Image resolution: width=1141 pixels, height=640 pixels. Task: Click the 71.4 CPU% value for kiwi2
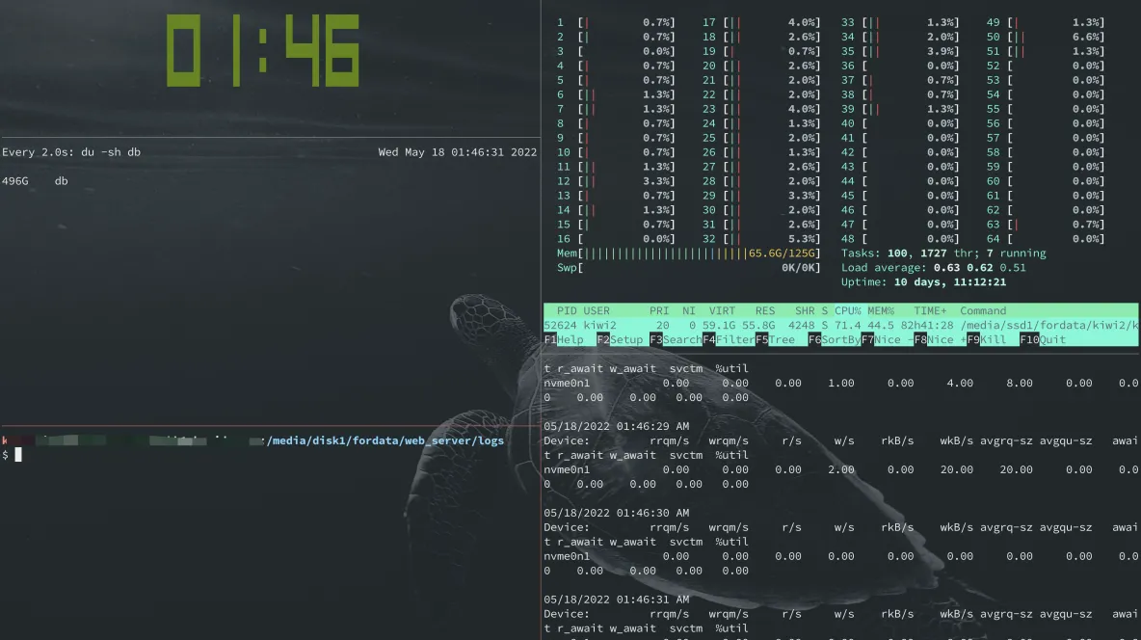(x=848, y=326)
